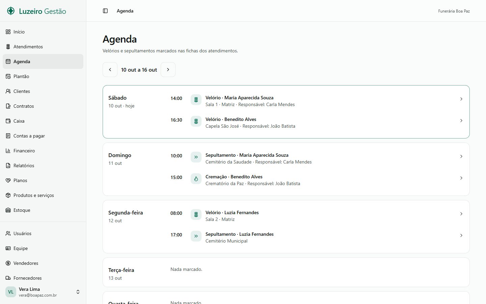486x304 pixels.
Task: Open Cremação Benedito Alves row chevron
Action: point(461,178)
